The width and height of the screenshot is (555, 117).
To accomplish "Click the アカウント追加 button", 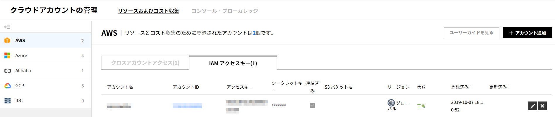I will click(527, 33).
